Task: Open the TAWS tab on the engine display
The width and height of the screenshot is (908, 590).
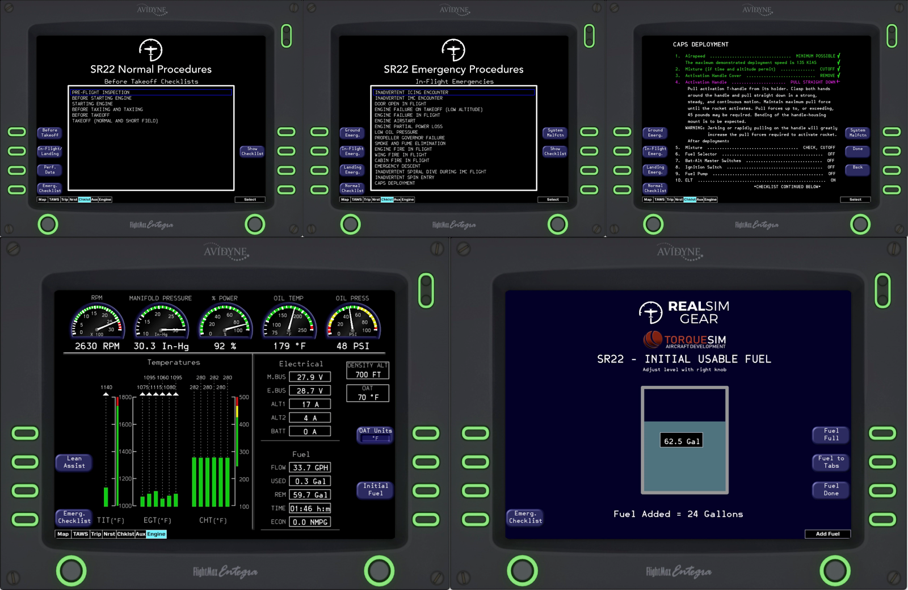Action: pyautogui.click(x=81, y=534)
